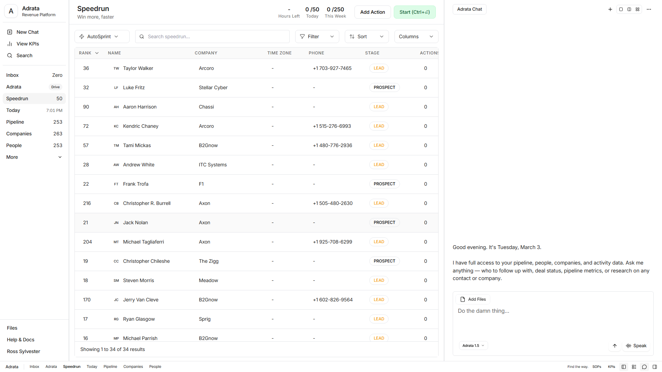The height and width of the screenshot is (372, 662).
Task: Click the Start (Ctrl+Enter) button
Action: [x=414, y=12]
